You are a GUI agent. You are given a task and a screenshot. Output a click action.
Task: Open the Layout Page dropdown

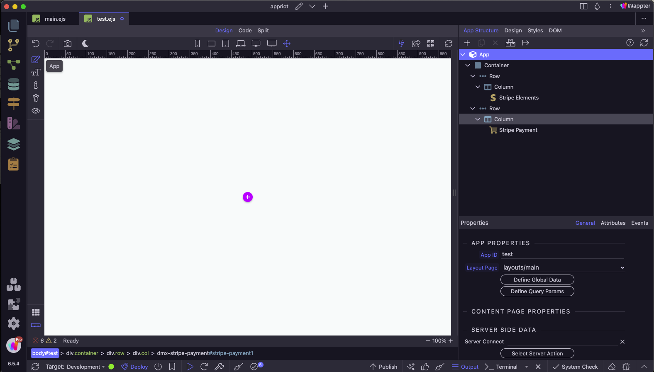[564, 267]
